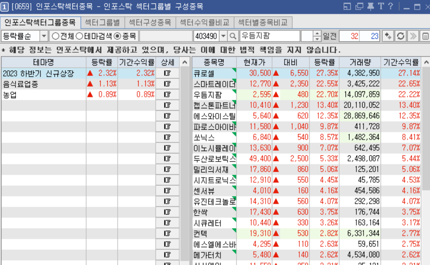Click the 테마명 column header
Screen dimensions: 430x265
[44, 63]
